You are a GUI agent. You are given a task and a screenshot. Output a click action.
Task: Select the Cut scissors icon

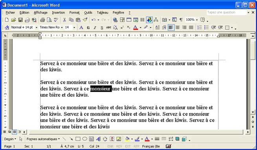[x=64, y=20]
